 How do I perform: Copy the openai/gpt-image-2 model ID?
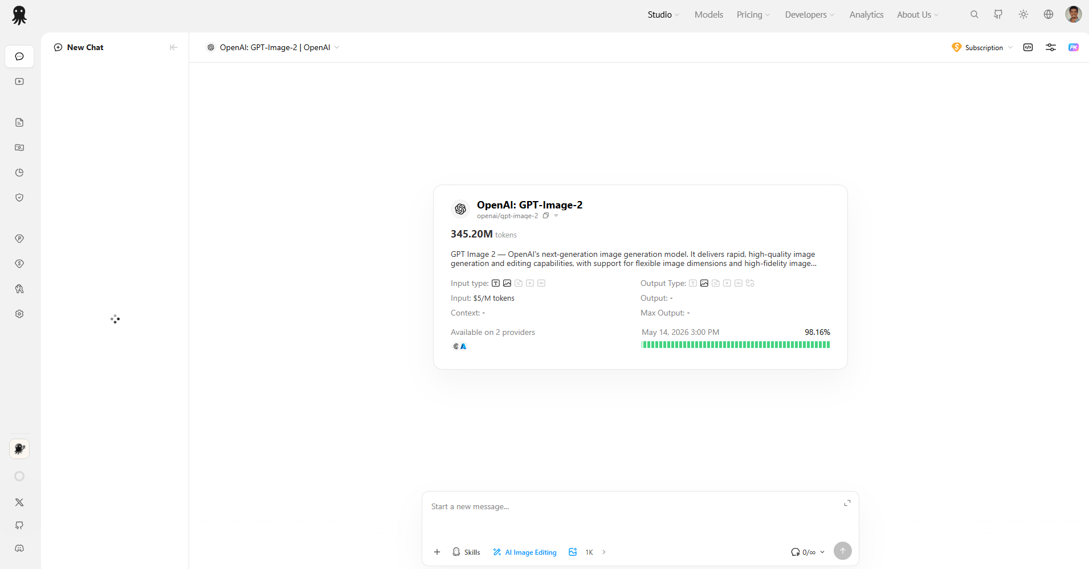click(x=546, y=216)
